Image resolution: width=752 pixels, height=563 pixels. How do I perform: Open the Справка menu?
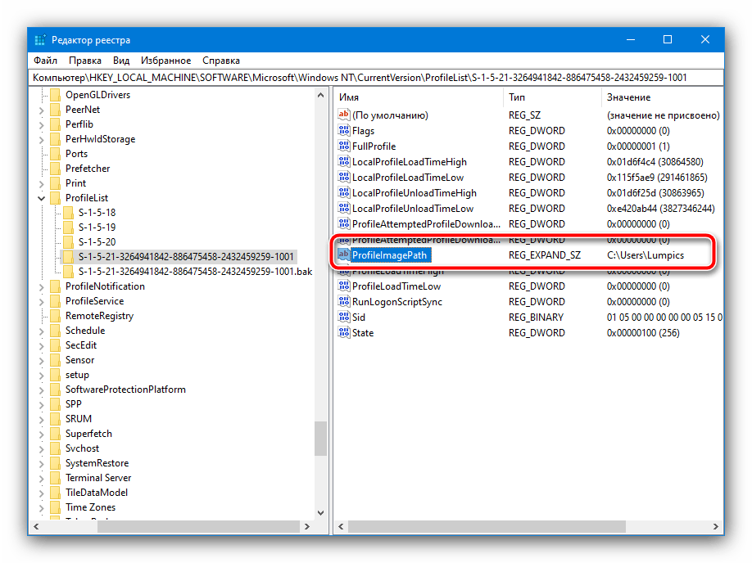[220, 61]
